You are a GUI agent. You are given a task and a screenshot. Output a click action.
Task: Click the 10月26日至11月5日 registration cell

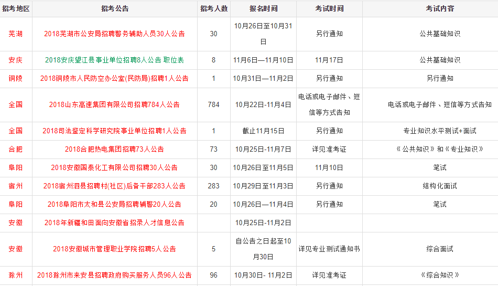263,168
